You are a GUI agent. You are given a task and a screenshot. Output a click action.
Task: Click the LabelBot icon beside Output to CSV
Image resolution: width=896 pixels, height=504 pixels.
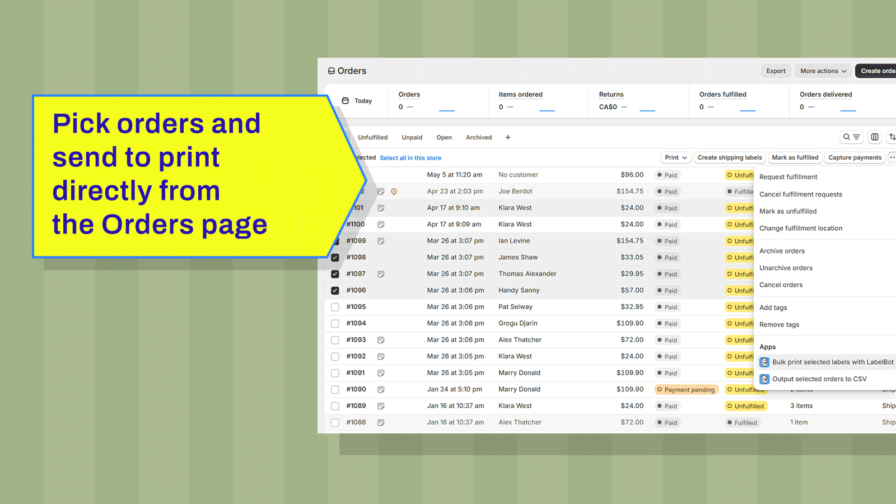pyautogui.click(x=764, y=379)
